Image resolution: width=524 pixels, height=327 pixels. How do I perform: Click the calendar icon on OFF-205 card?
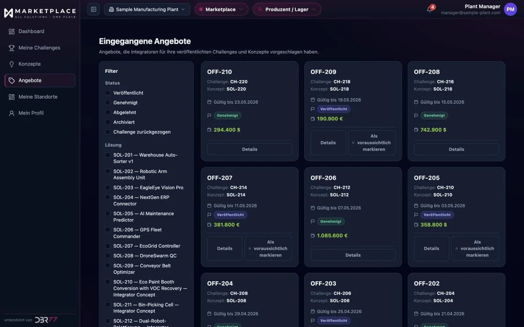[x=416, y=206]
